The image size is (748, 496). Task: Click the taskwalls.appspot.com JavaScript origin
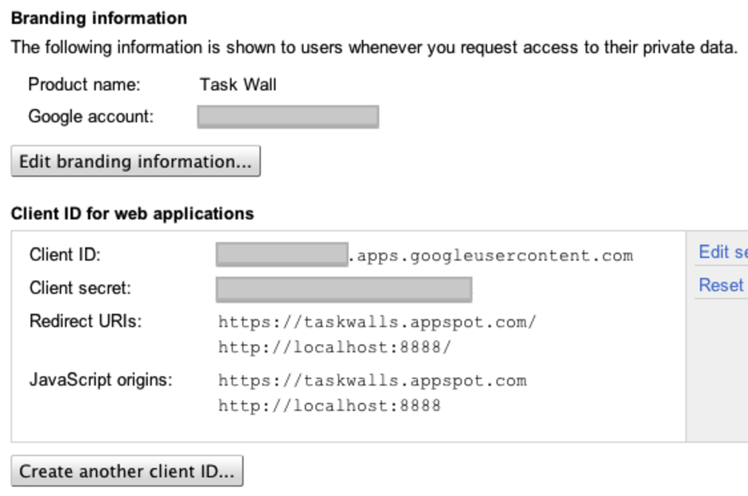click(372, 380)
